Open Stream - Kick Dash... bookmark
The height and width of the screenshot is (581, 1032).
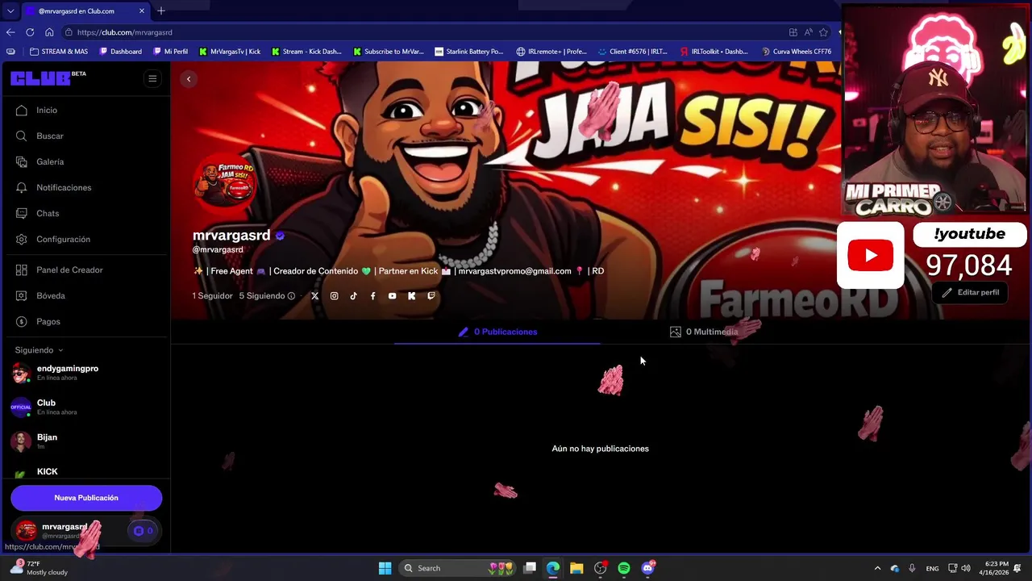coord(306,52)
